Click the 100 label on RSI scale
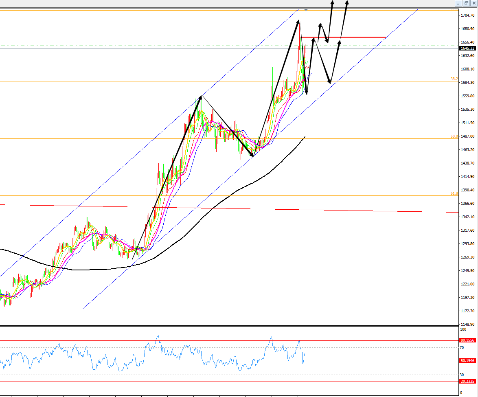 pos(463,329)
